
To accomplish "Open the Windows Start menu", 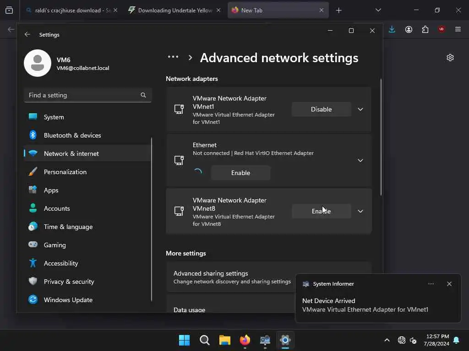I will [x=184, y=340].
